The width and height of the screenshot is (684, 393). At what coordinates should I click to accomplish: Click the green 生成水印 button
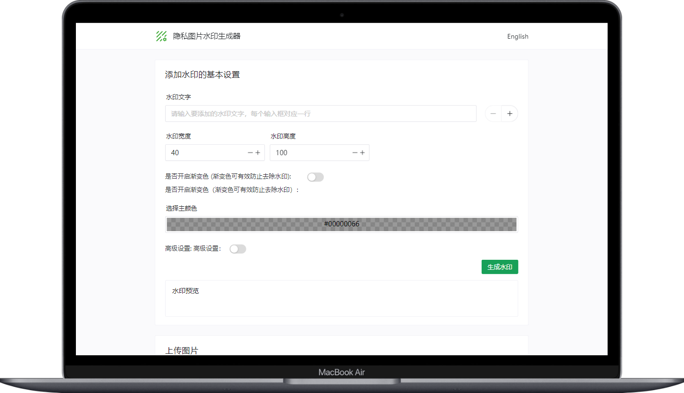500,267
